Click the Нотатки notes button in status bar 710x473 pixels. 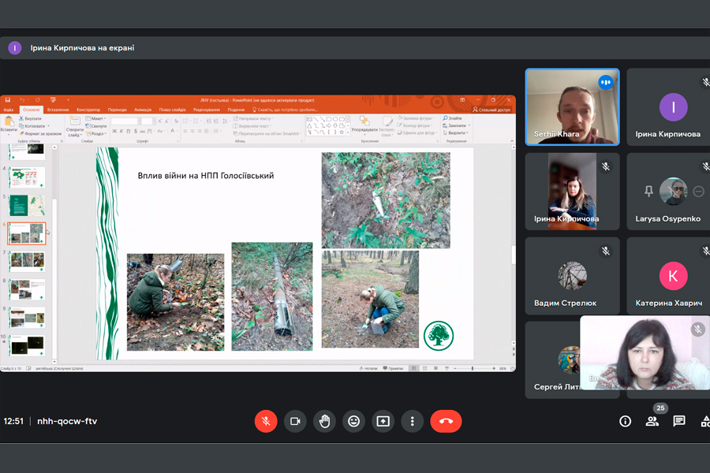coord(368,368)
